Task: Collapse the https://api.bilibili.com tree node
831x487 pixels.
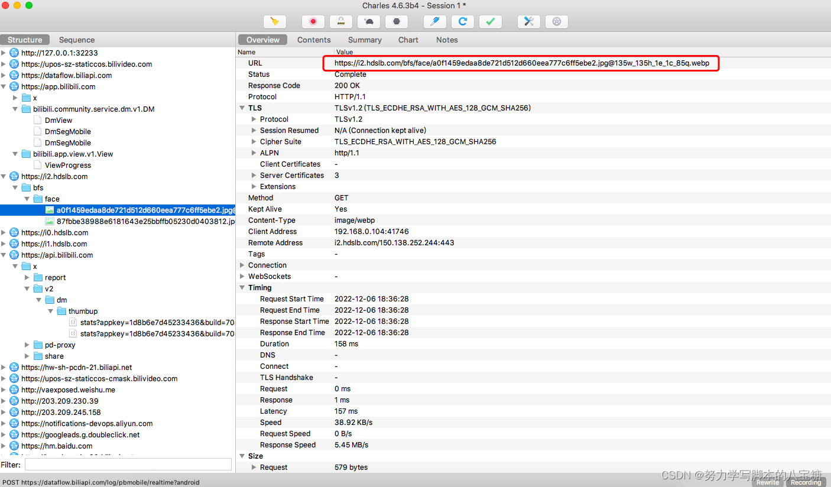Action: point(4,255)
